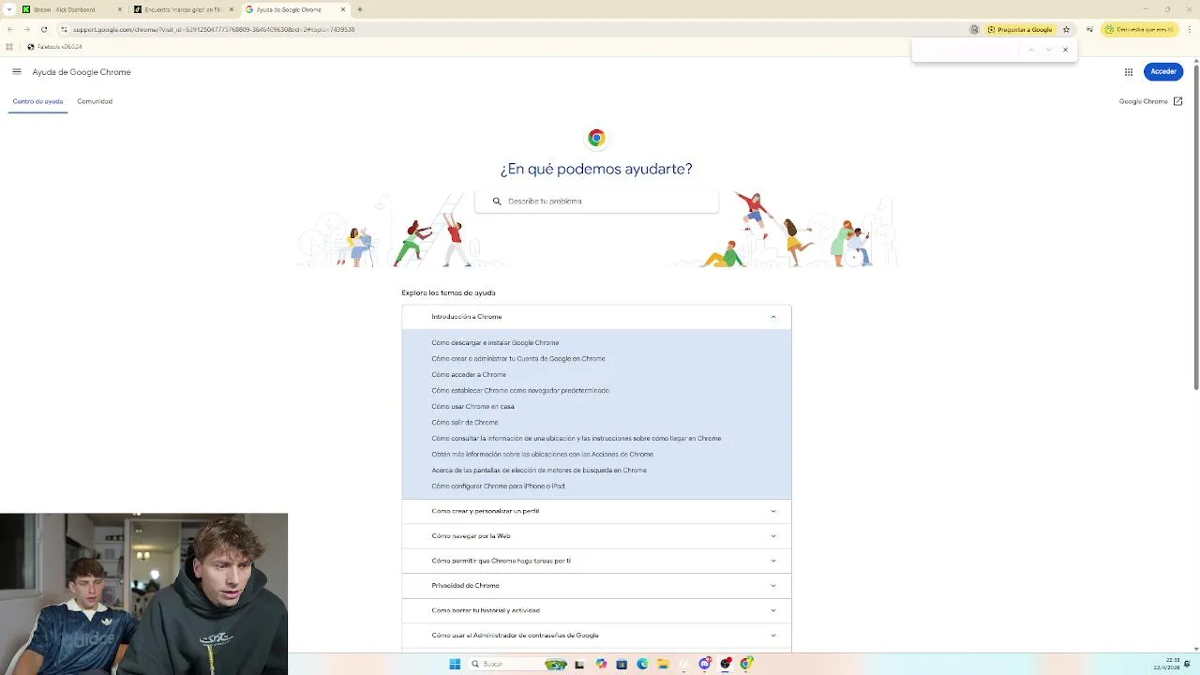Viewport: 1200px width, 675px height.
Task: Open the Google apps grid
Action: [x=1129, y=72]
